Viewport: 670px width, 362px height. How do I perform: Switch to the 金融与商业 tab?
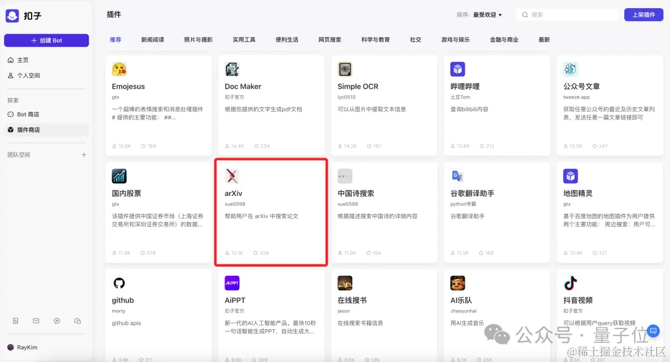[x=504, y=40]
